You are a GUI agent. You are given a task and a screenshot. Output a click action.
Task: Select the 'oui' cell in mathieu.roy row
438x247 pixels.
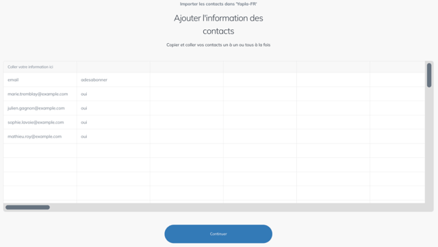tap(114, 136)
